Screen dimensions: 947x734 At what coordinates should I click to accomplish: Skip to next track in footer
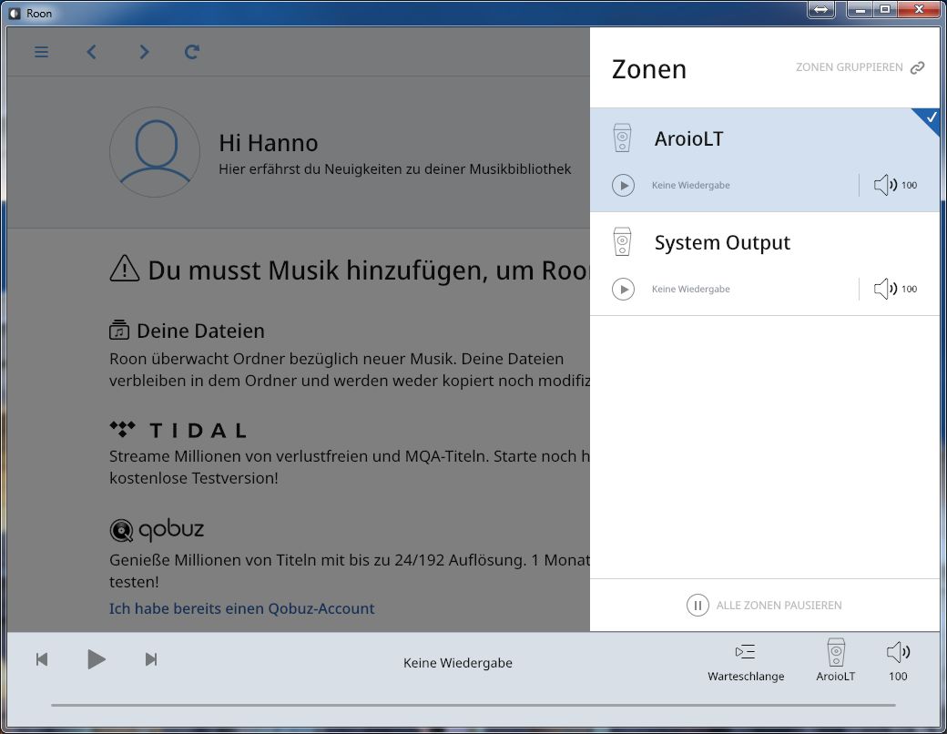(151, 659)
